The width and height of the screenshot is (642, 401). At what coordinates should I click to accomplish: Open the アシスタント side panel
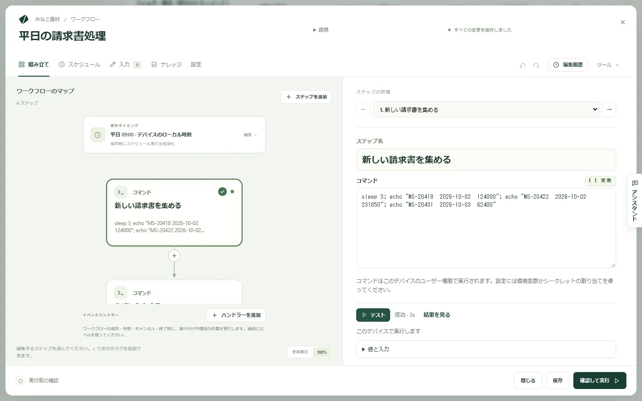635,200
